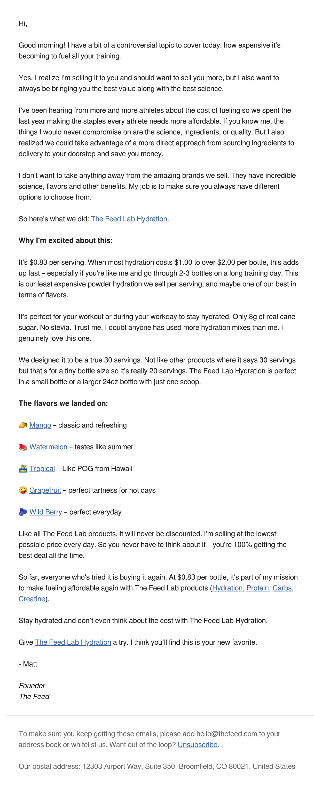The height and width of the screenshot is (791, 314).
Task: Follow the Hydration product link in parentheses
Action: 227,588
